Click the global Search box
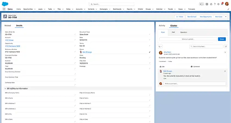The width and height of the screenshot is (231, 123). (112, 4)
